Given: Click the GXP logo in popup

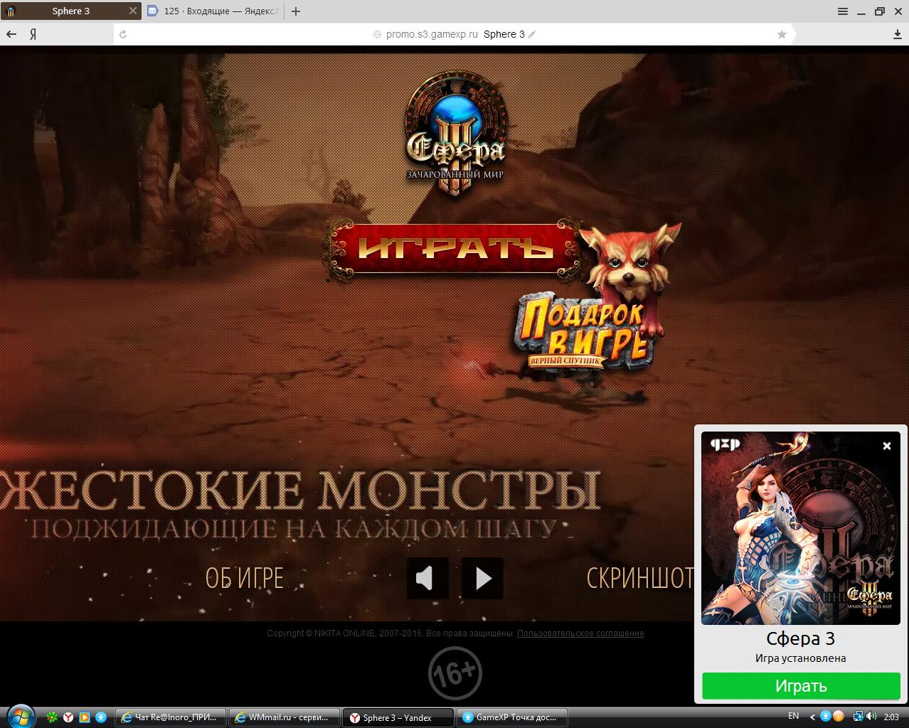Looking at the screenshot, I should click(725, 444).
